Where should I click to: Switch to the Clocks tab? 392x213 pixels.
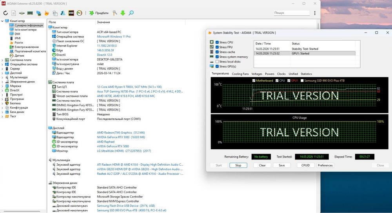coord(281,74)
